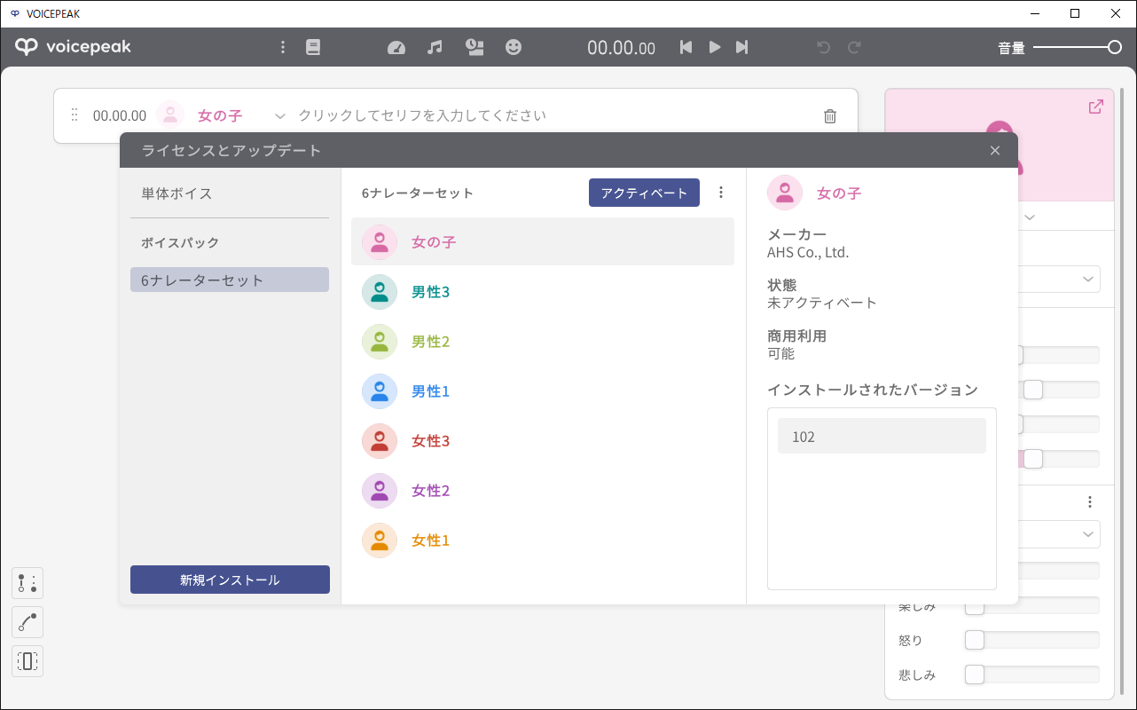The height and width of the screenshot is (710, 1137).
Task: Open the voice pack three-dot menu
Action: coord(721,193)
